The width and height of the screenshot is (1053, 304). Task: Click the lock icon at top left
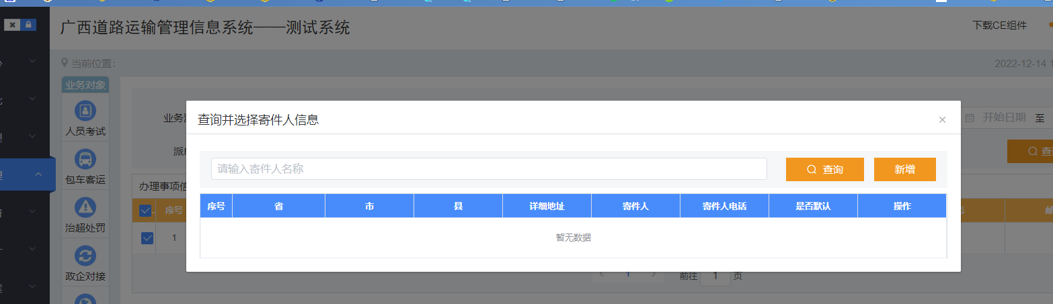[x=28, y=25]
